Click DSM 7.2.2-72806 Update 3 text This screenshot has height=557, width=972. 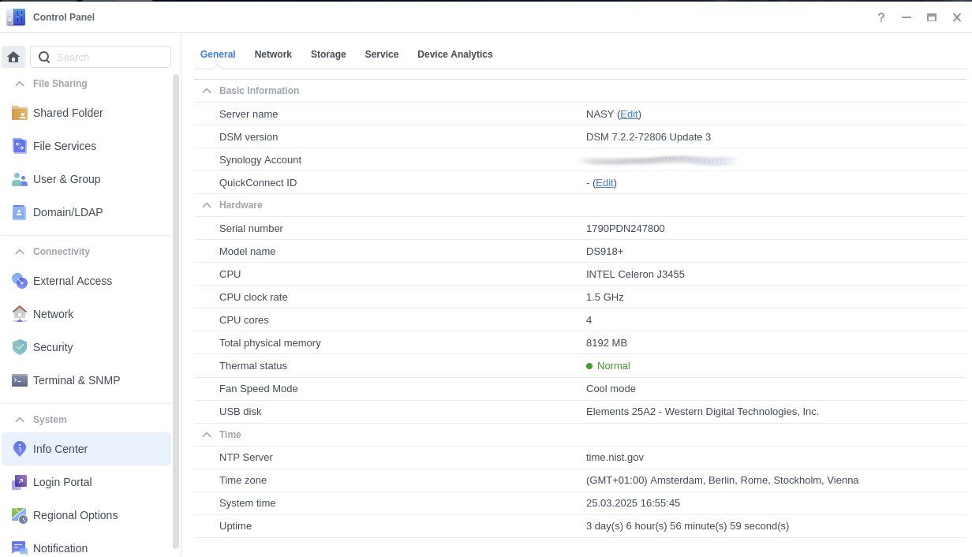[x=649, y=137]
